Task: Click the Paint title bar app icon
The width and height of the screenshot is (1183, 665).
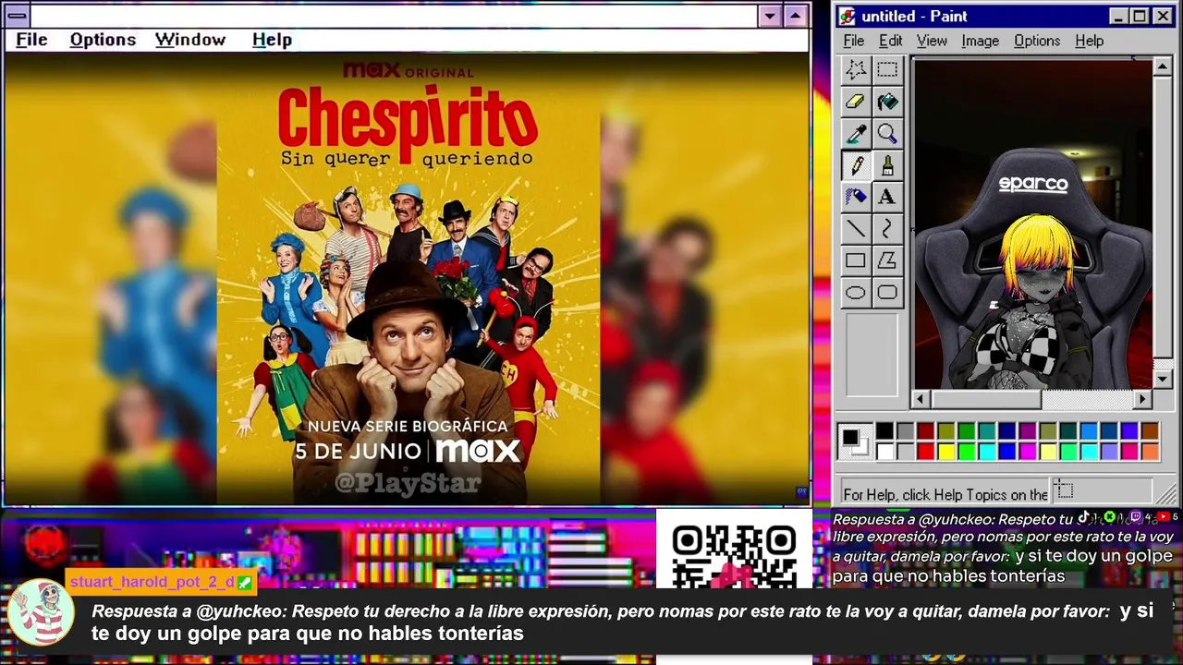Action: (x=848, y=16)
